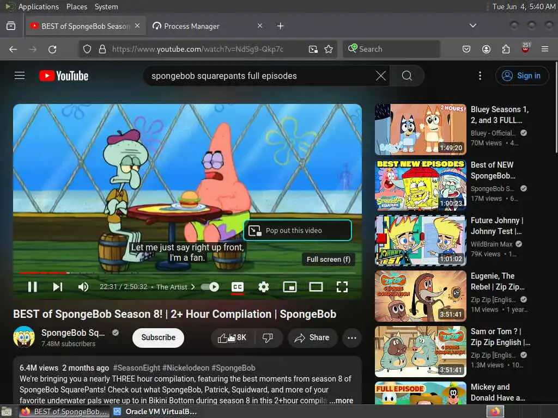Open Bluey Seasons video thumbnail
This screenshot has width=558, height=418.
pyautogui.click(x=421, y=130)
